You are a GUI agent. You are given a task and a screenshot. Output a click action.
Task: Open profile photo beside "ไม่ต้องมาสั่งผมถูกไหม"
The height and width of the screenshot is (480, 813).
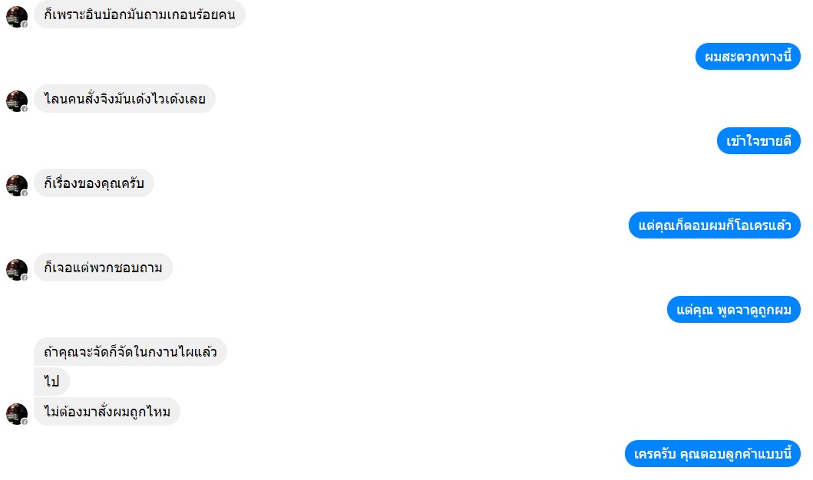tap(17, 414)
